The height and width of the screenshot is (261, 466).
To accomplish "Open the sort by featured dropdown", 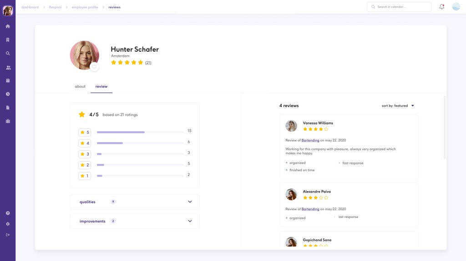I will (398, 106).
